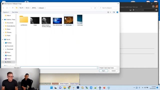Show hidden system tray icons
160x90 pixels.
(134, 87)
